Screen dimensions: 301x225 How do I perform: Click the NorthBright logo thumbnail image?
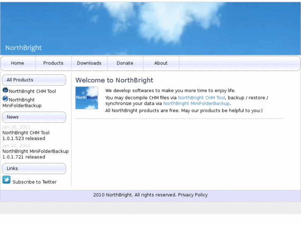pyautogui.click(x=87, y=98)
